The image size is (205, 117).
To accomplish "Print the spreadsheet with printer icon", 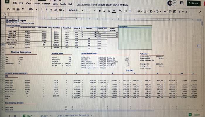I will [x=18, y=9].
